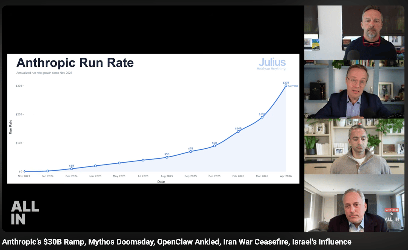Click the "Feb 2026" x-axis label

(238, 176)
